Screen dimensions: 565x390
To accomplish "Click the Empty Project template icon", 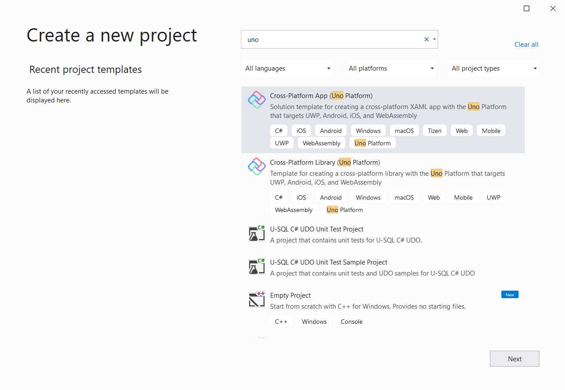I will (x=256, y=299).
